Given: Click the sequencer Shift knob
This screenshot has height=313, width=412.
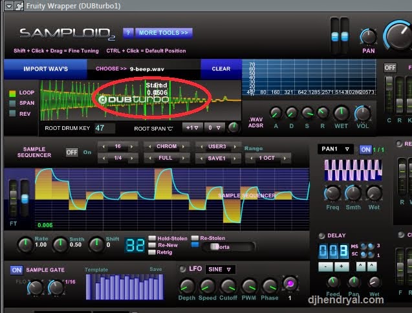Looking at the screenshot, I should click(x=96, y=244).
